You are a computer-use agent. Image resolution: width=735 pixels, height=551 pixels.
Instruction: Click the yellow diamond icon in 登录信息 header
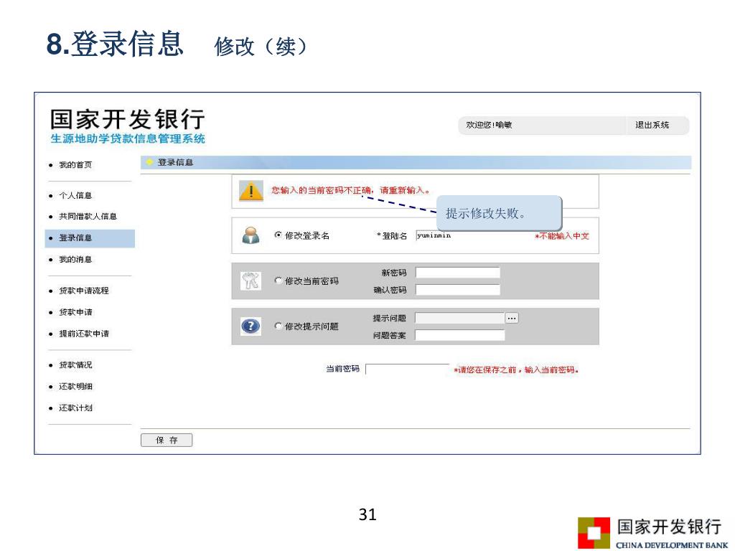pos(149,162)
